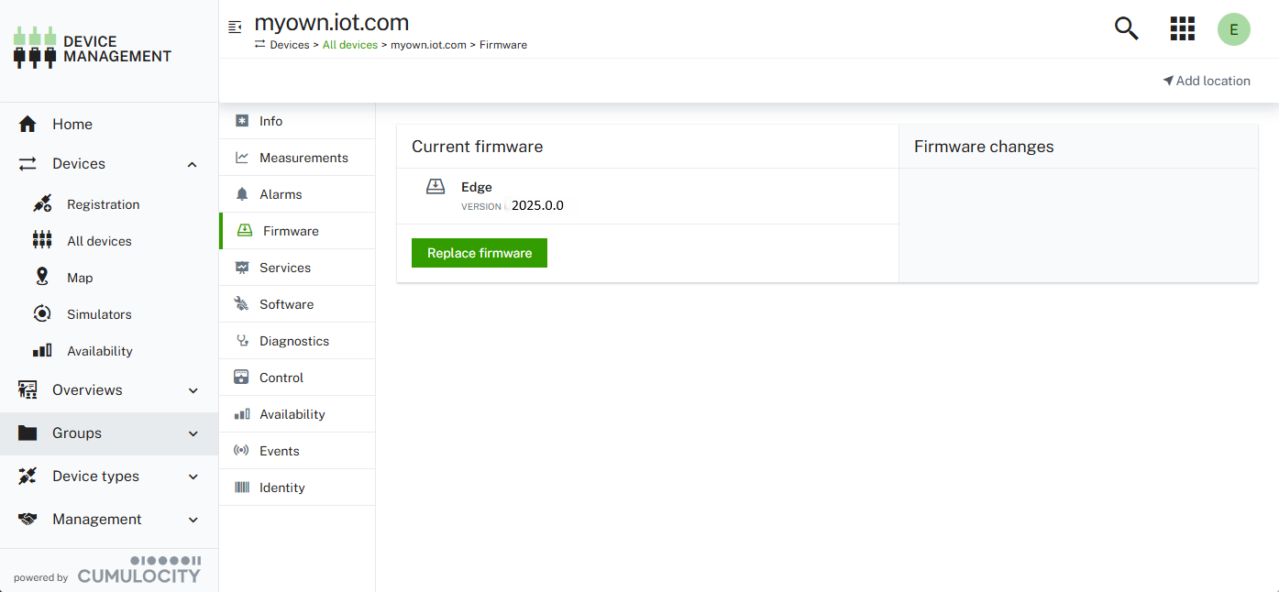The width and height of the screenshot is (1279, 592).
Task: Open the application switcher grid
Action: 1183,28
